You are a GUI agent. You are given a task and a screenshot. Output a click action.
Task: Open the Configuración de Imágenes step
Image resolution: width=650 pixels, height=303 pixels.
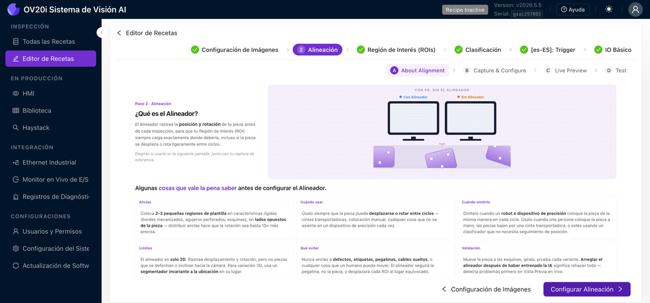[x=235, y=50]
